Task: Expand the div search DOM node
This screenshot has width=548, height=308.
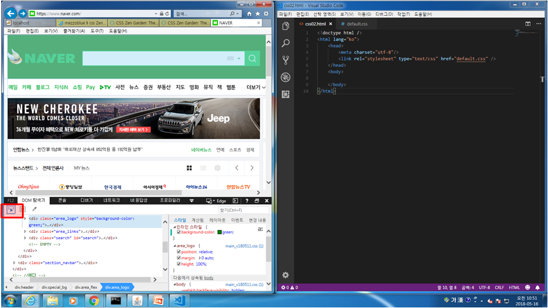Action: 25,238
